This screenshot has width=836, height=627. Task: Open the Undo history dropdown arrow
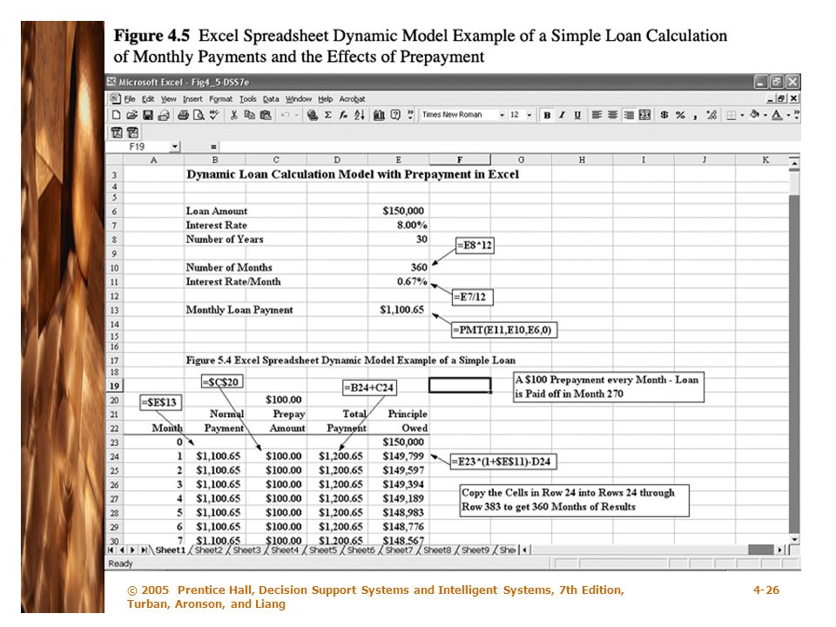pyautogui.click(x=296, y=115)
